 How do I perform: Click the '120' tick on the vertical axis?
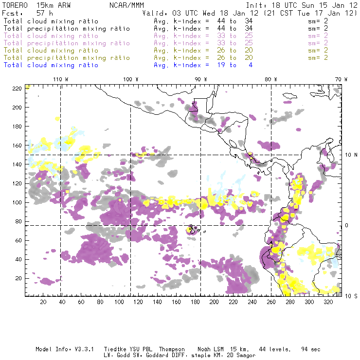(17, 183)
